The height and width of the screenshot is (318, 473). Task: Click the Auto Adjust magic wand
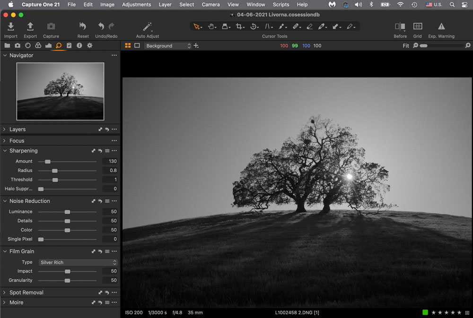point(147,26)
